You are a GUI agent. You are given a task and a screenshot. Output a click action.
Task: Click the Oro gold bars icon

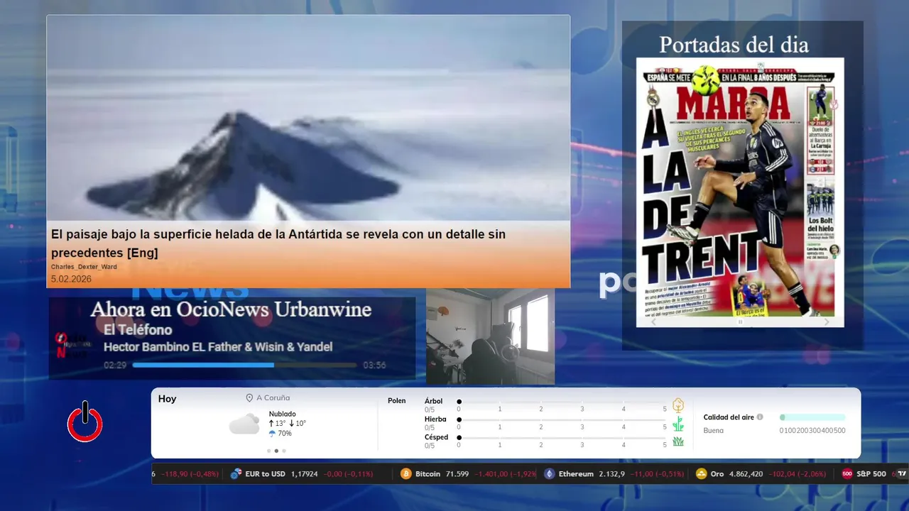click(x=702, y=474)
